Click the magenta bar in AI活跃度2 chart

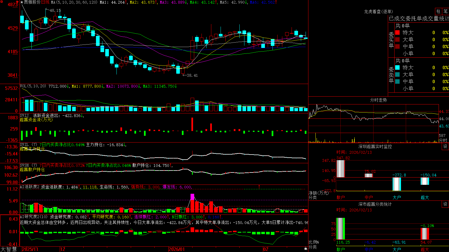[x=192, y=197]
